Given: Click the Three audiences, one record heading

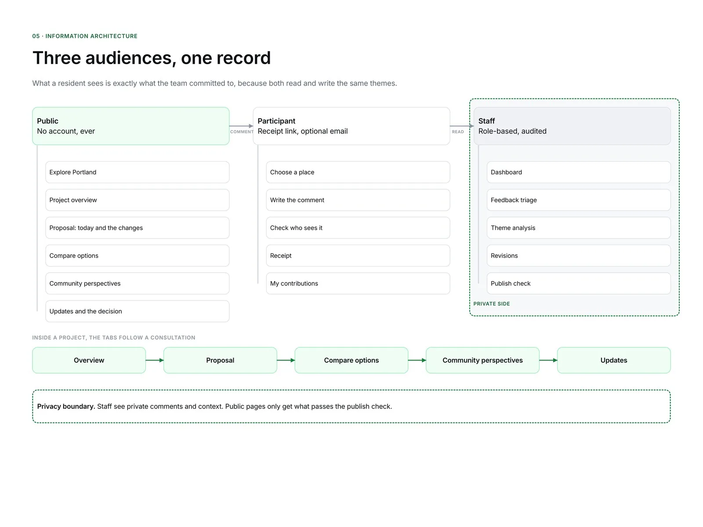Looking at the screenshot, I should click(152, 58).
